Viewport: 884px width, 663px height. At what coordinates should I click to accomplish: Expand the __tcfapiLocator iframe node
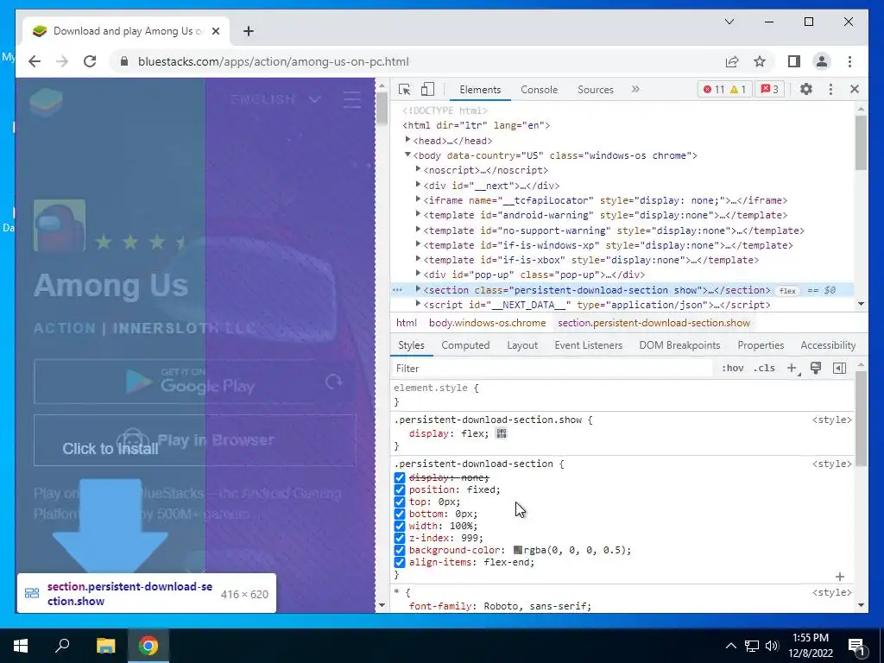pos(418,199)
